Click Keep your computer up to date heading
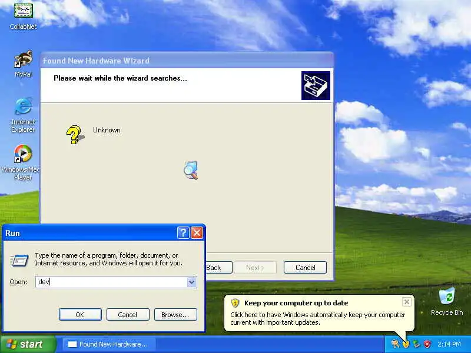The height and width of the screenshot is (353, 471). coord(296,303)
